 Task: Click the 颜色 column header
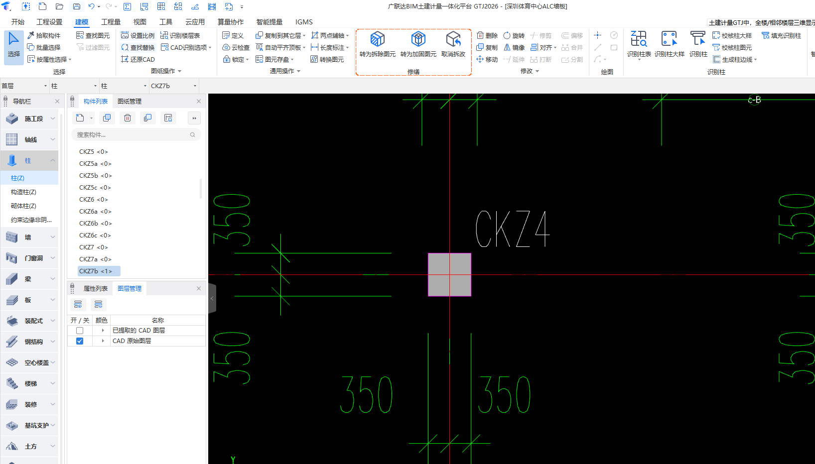point(101,320)
